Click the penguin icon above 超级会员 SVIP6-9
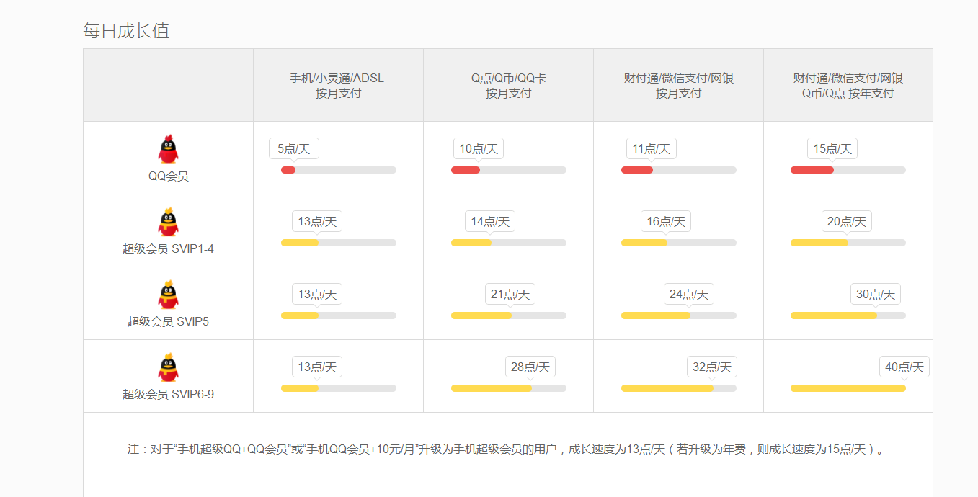Screen dimensions: 978x497 click(168, 367)
